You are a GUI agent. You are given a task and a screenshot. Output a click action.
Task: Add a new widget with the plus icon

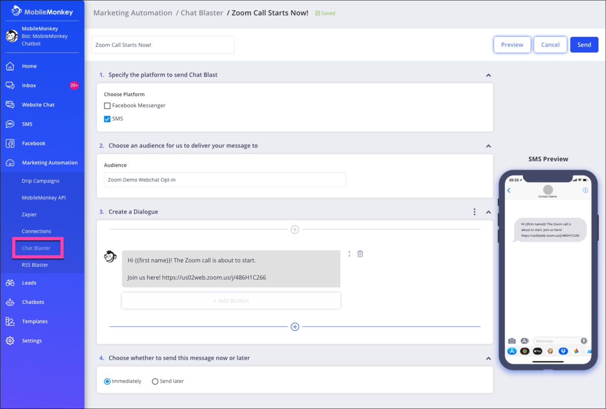[295, 327]
